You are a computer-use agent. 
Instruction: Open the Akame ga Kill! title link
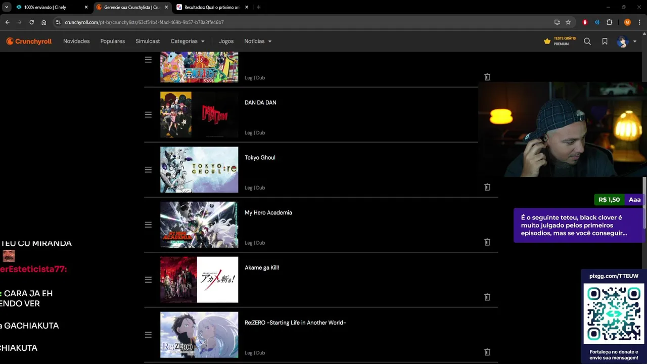tap(262, 268)
